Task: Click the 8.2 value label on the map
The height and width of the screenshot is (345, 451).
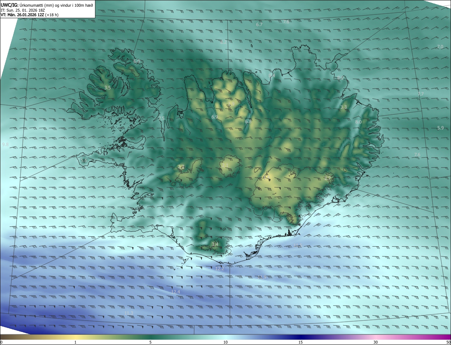Action: 223,42
